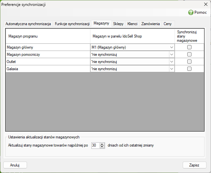Click the days number input field
The height and width of the screenshot is (173, 211).
click(x=96, y=146)
